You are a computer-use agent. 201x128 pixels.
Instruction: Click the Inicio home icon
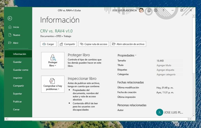click(x=10, y=27)
